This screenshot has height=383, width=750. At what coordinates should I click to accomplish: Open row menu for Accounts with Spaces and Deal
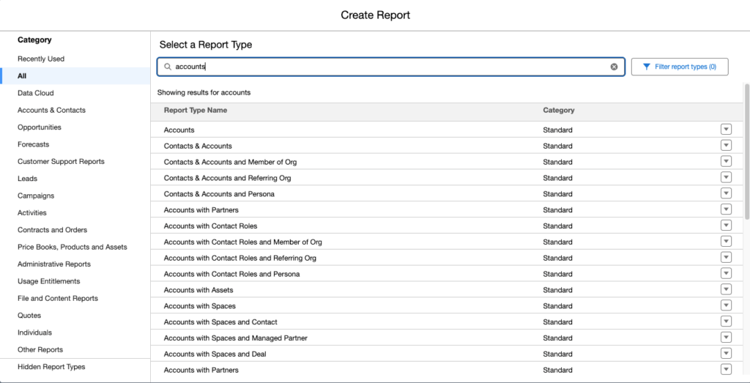726,354
